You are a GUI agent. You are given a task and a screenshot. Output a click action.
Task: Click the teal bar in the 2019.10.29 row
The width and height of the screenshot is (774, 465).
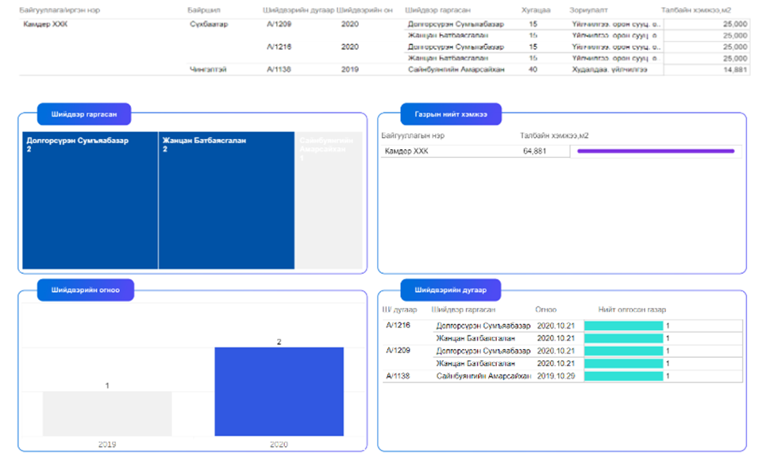(x=623, y=376)
